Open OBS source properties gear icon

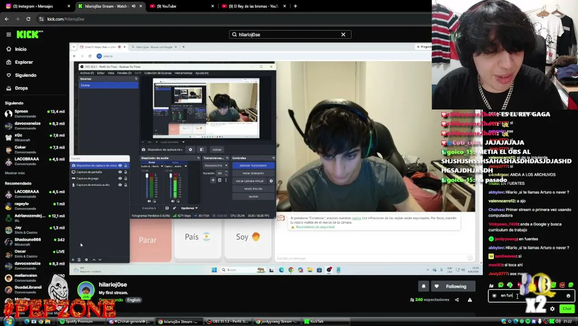point(86,260)
